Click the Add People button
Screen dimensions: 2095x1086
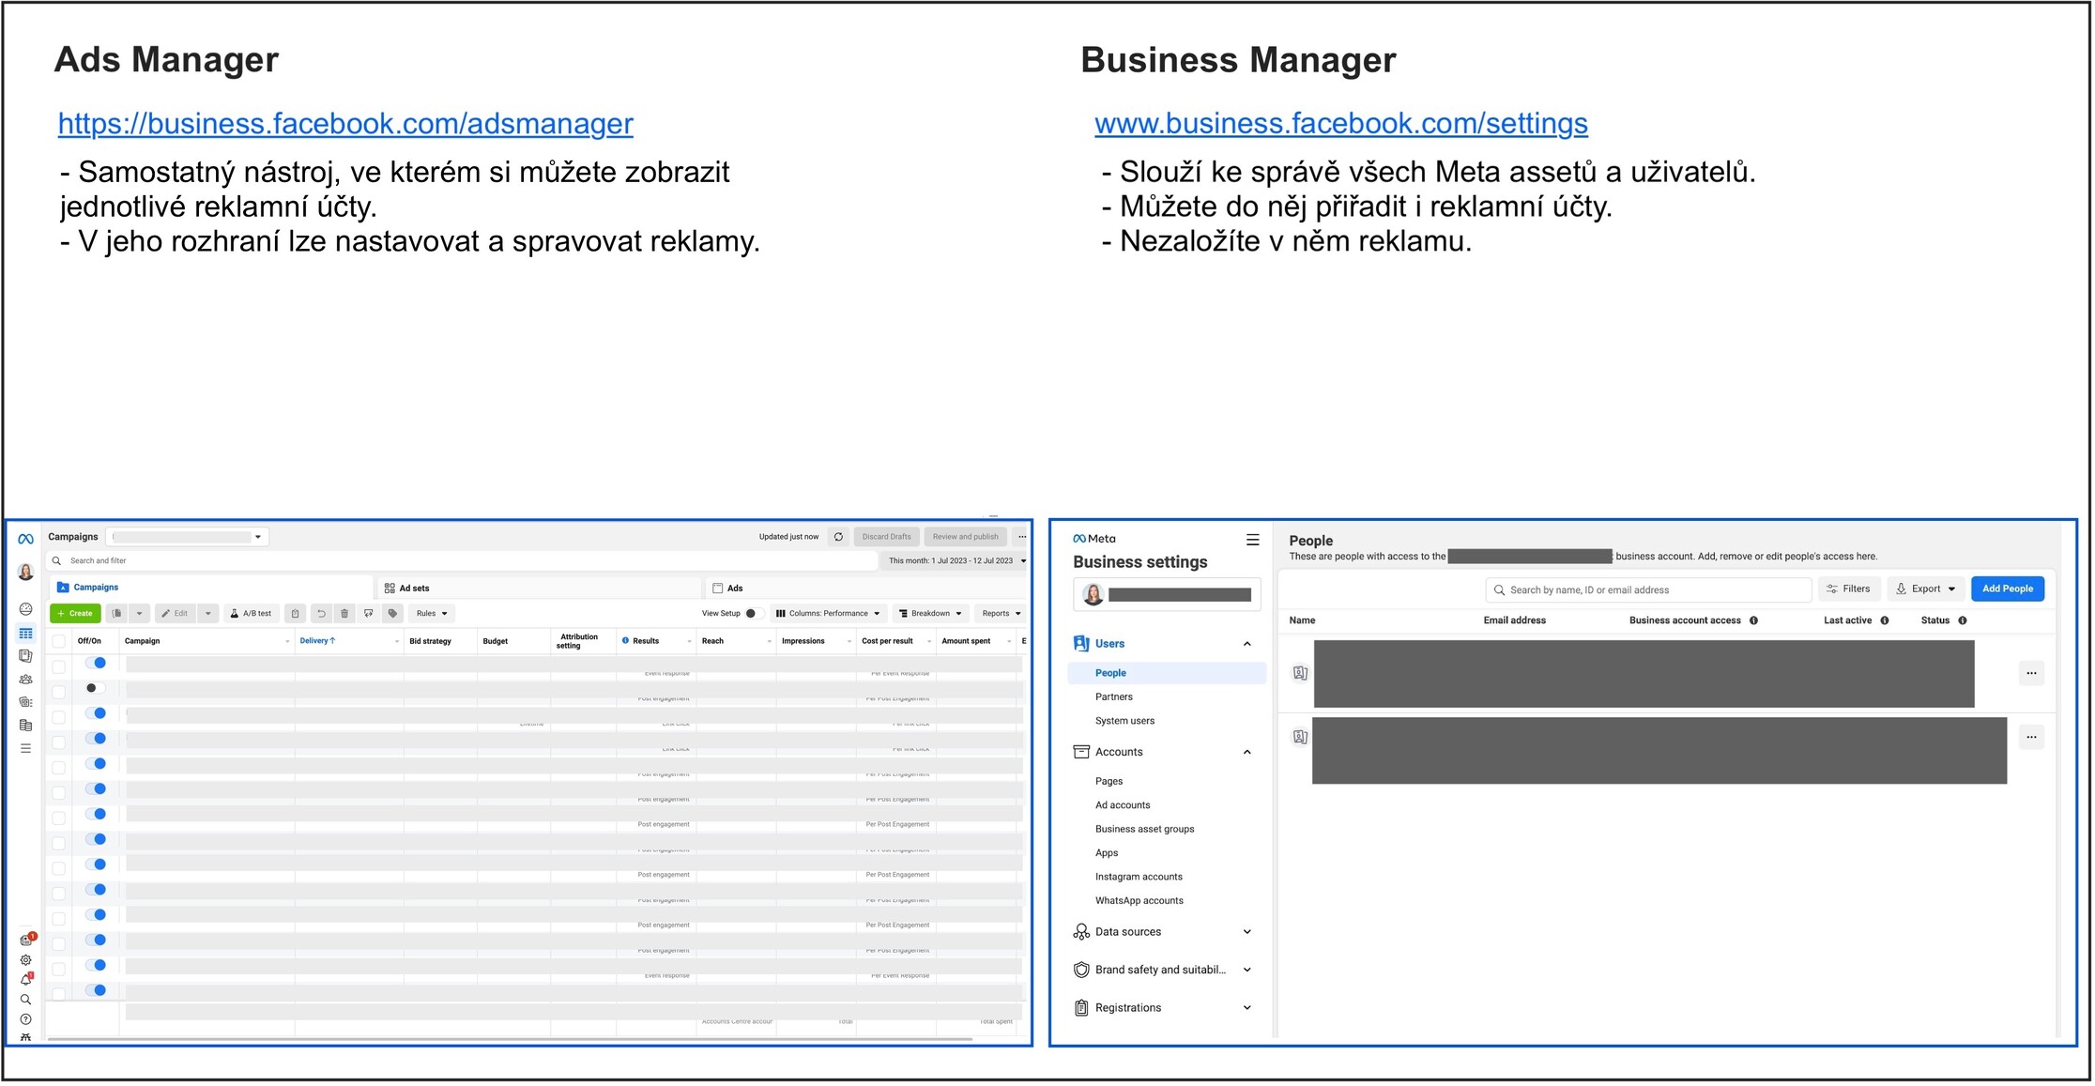(2008, 589)
